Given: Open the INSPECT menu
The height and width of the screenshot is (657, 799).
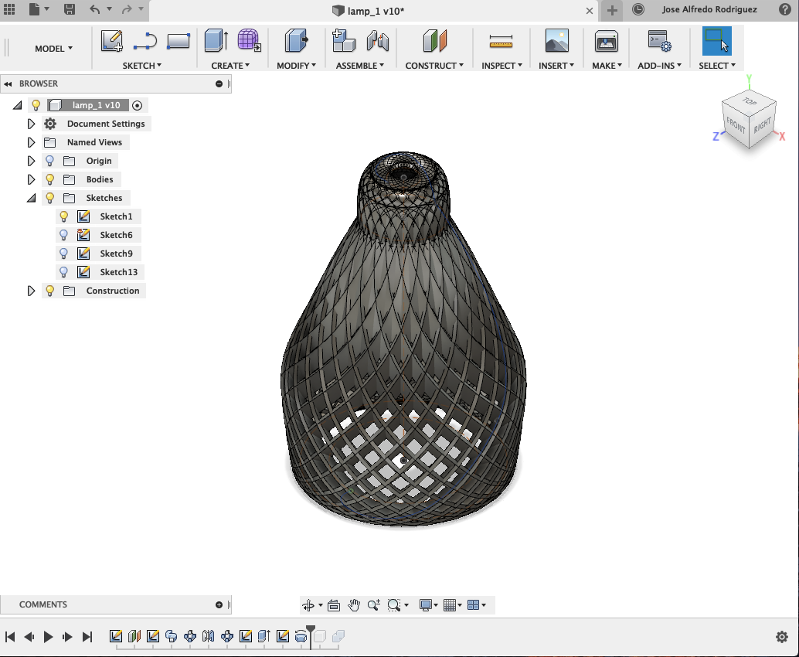Looking at the screenshot, I should (502, 66).
